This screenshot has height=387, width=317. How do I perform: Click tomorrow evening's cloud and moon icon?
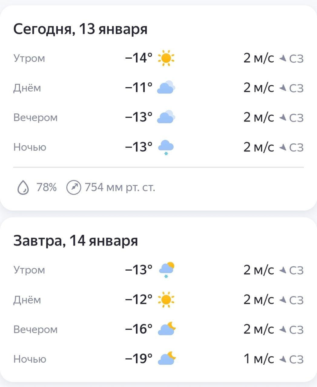[x=167, y=329]
